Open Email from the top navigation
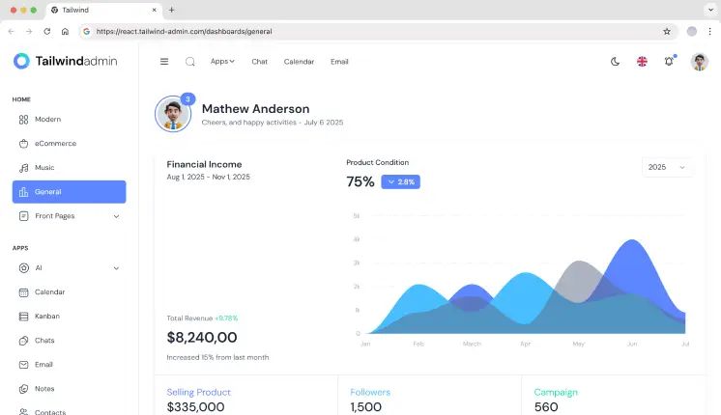This screenshot has height=415, width=721. point(339,62)
